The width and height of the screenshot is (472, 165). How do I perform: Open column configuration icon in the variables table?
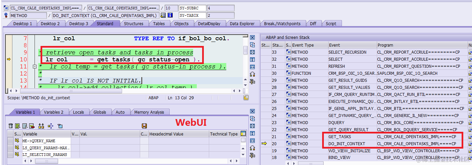(x=243, y=133)
